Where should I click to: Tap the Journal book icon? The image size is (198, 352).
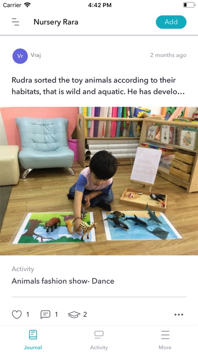pyautogui.click(x=33, y=335)
